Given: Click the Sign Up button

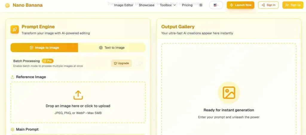Looking at the screenshot, I should pos(293,5).
